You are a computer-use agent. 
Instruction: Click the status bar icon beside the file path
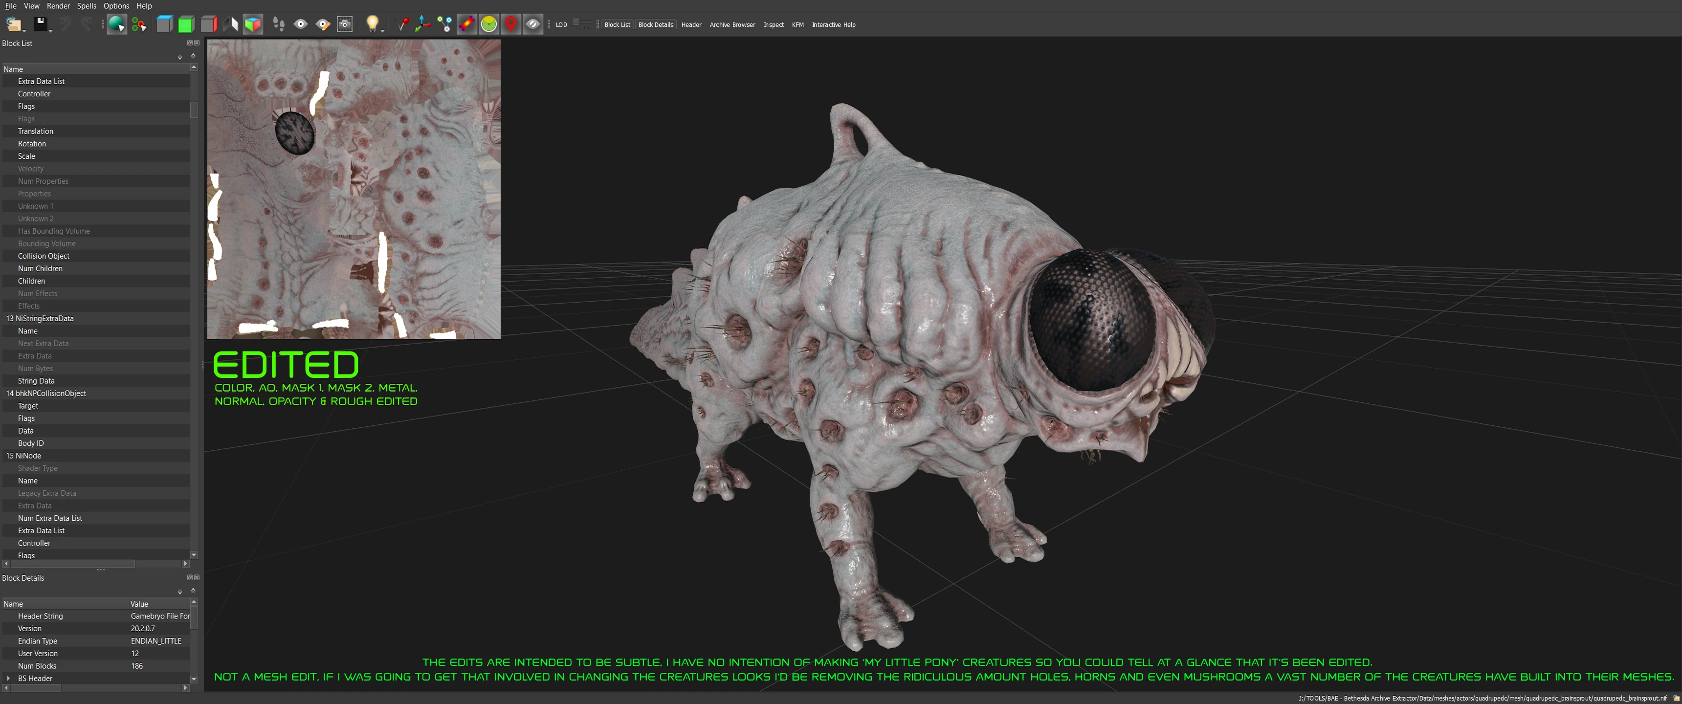(1676, 698)
